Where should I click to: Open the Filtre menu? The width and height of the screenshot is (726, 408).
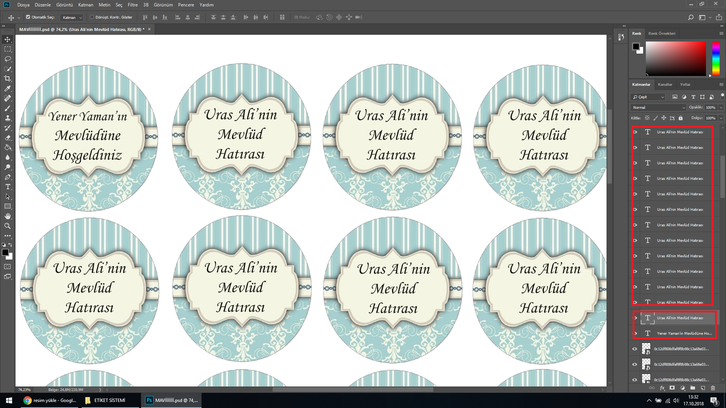point(133,5)
